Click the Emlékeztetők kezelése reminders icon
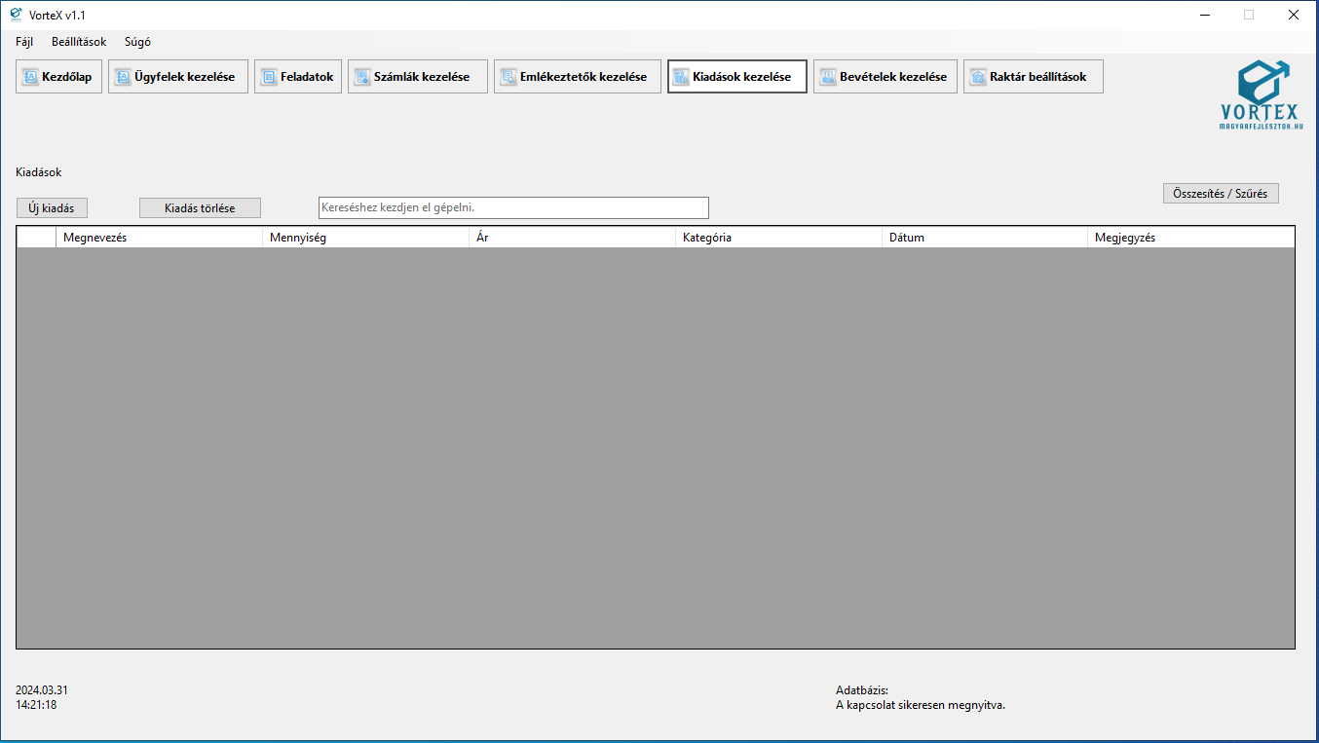The width and height of the screenshot is (1319, 743). click(509, 77)
